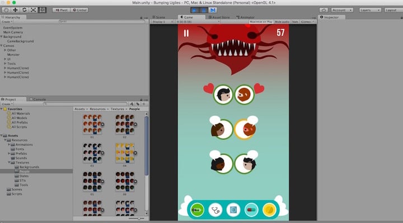
Task: Switch to the Animator tab
Action: click(x=245, y=17)
